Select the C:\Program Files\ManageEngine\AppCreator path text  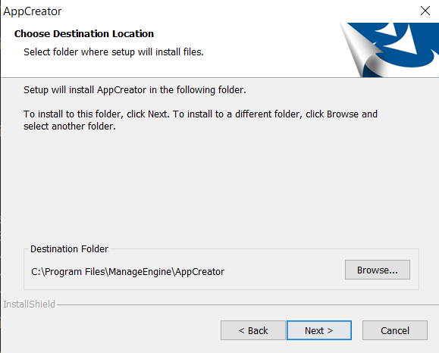click(127, 272)
